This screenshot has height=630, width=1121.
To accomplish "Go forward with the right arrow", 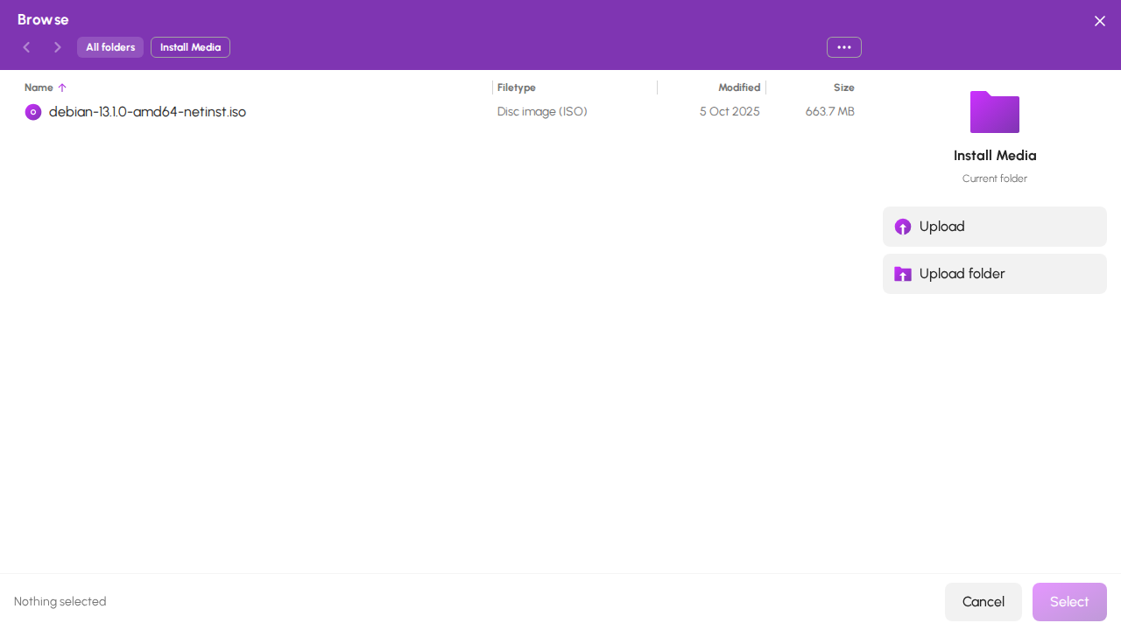I will [58, 47].
